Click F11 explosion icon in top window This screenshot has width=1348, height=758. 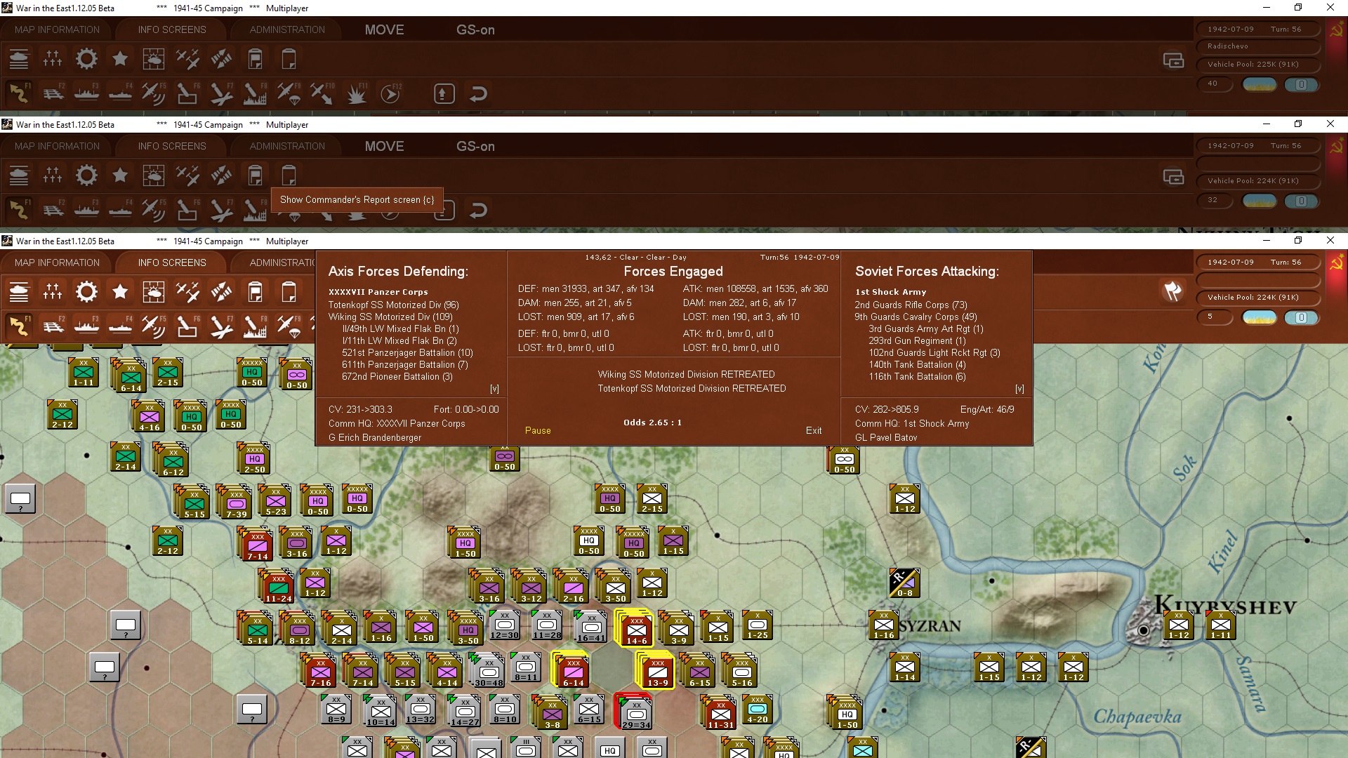[x=356, y=93]
